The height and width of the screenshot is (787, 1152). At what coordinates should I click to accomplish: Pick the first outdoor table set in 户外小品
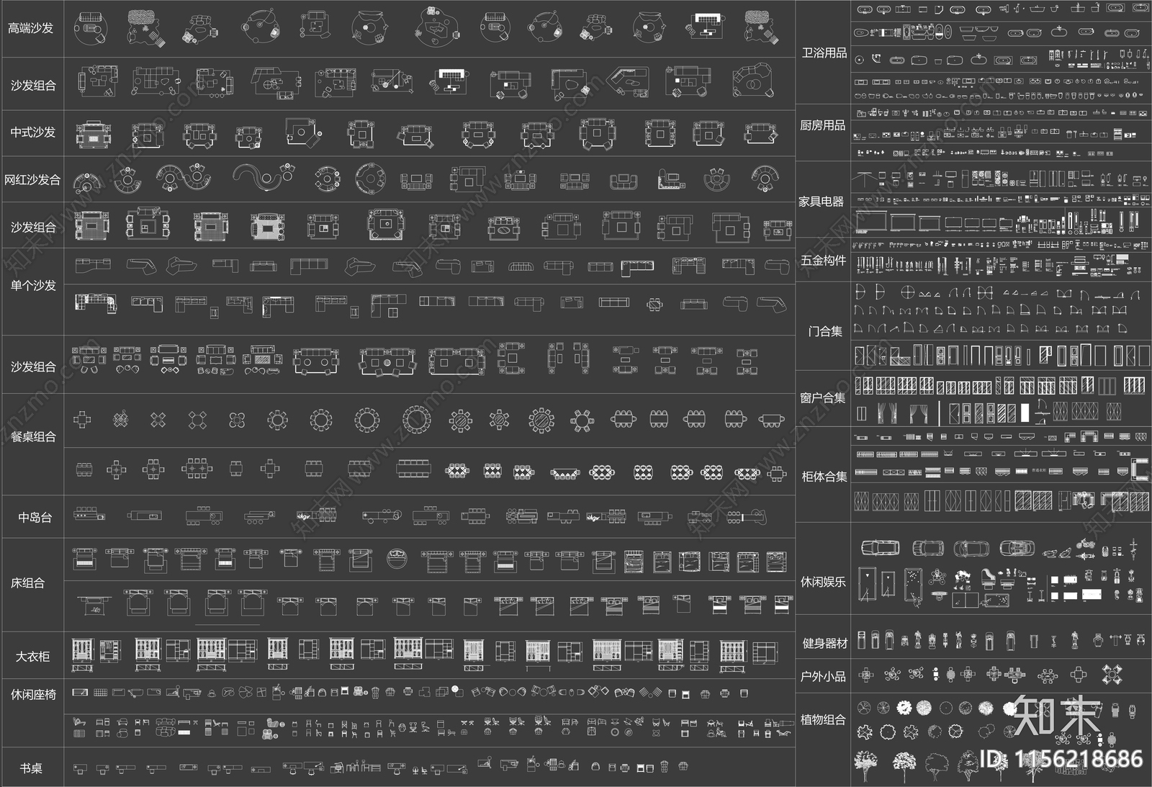(x=867, y=675)
